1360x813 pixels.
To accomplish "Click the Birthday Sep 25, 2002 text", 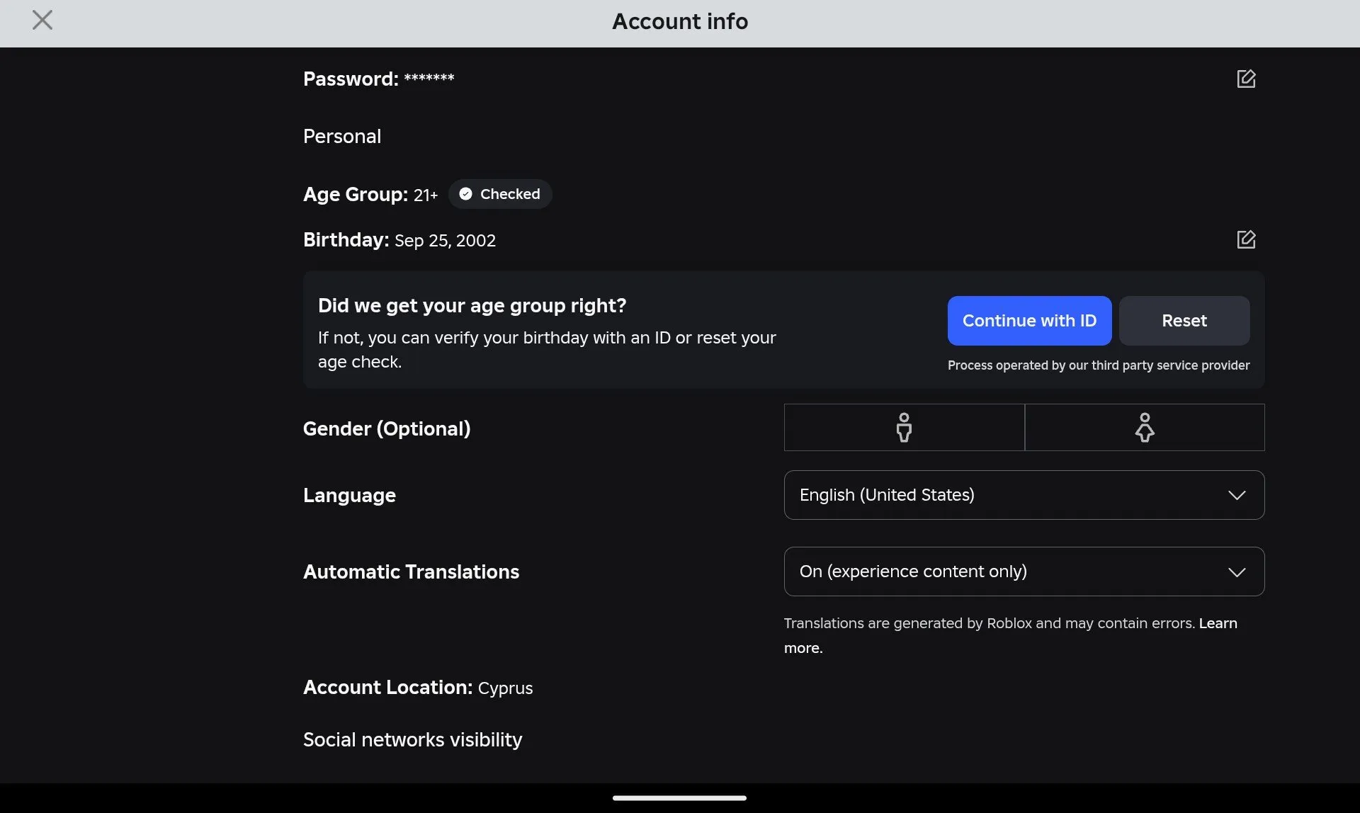I will pyautogui.click(x=399, y=240).
